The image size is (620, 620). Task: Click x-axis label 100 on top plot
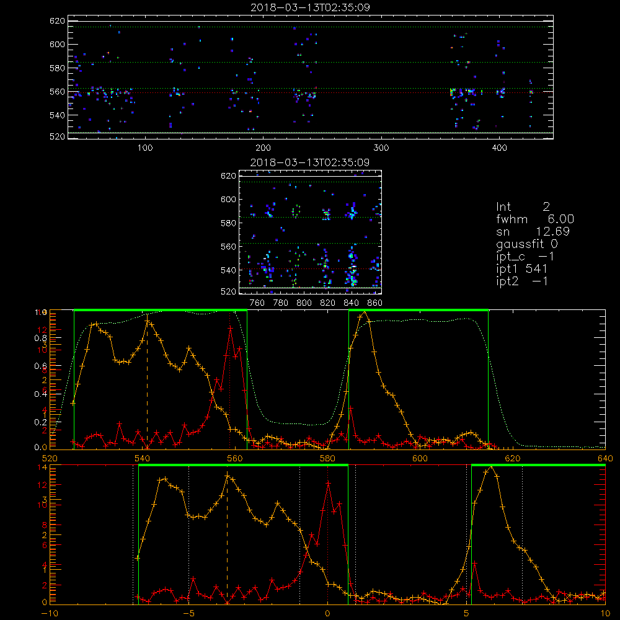point(144,148)
